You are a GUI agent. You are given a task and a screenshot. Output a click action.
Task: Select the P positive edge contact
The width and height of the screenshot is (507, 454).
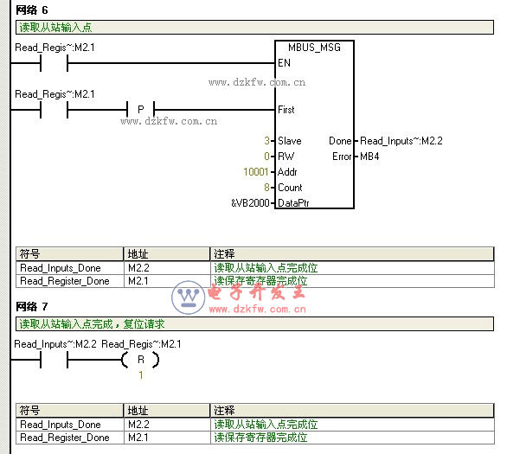141,110
